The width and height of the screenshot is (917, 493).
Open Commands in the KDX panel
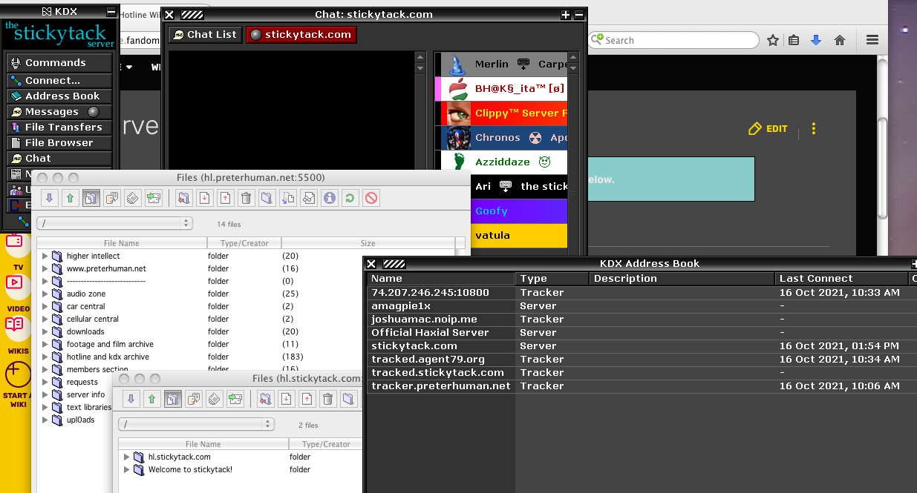(x=59, y=63)
